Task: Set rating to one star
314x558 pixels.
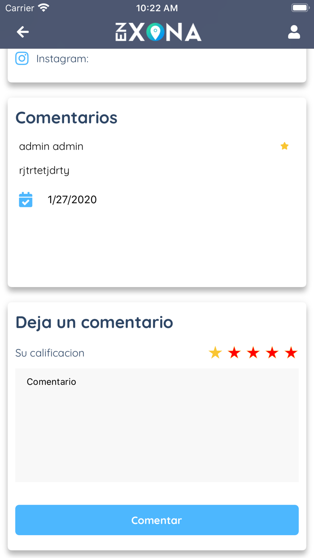Action: (215, 353)
